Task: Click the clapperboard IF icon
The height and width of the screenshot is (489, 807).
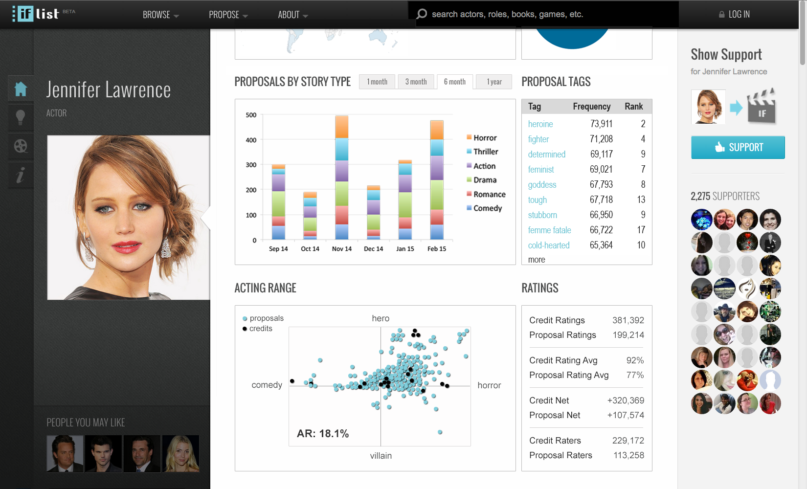Action: coord(761,106)
